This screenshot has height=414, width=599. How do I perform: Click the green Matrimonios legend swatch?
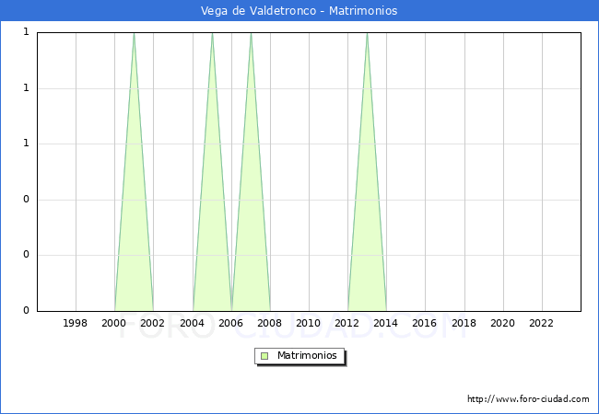pos(264,356)
